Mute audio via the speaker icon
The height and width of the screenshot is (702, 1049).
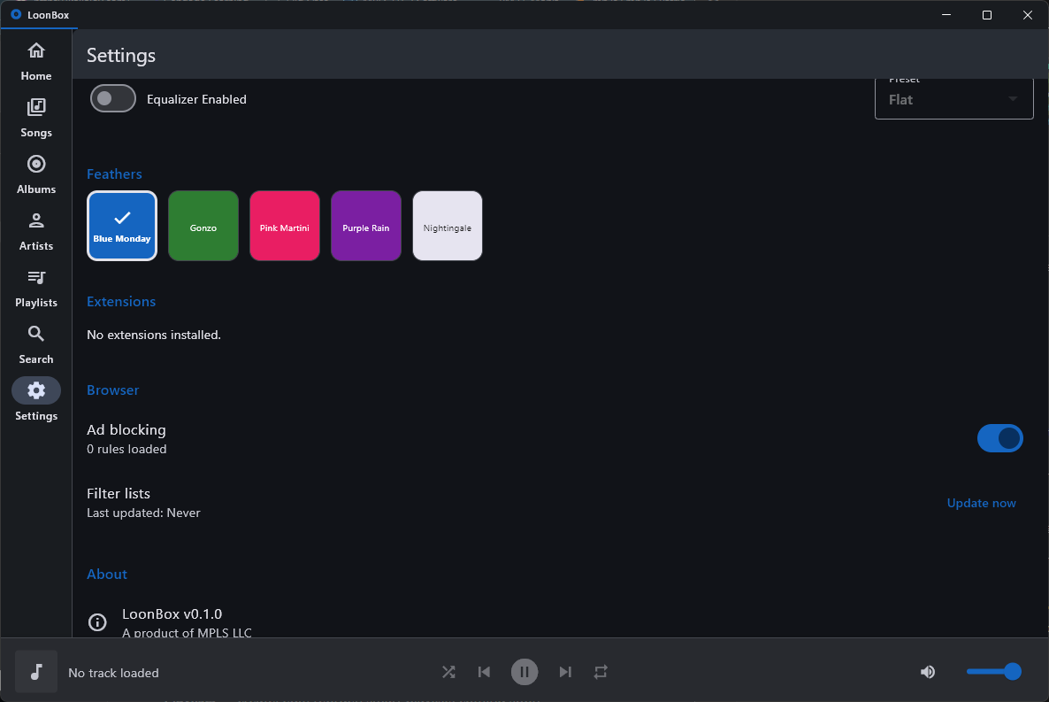[927, 672]
